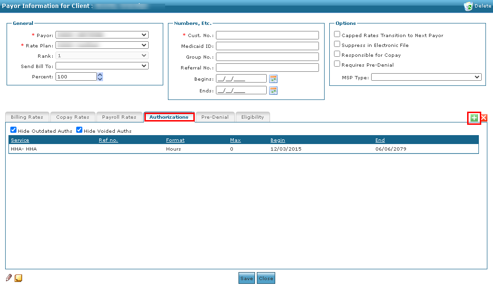Open the Send Bill To dropdown

pos(102,66)
